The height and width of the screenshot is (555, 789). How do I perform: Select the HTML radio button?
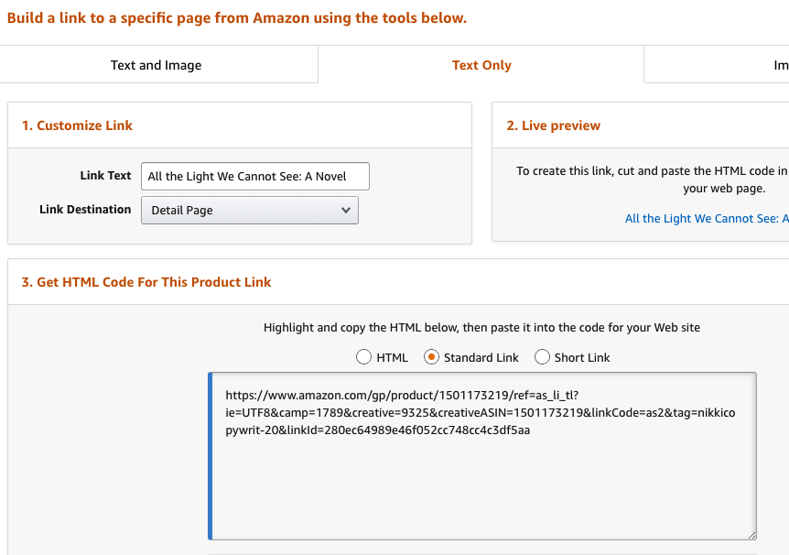[364, 357]
